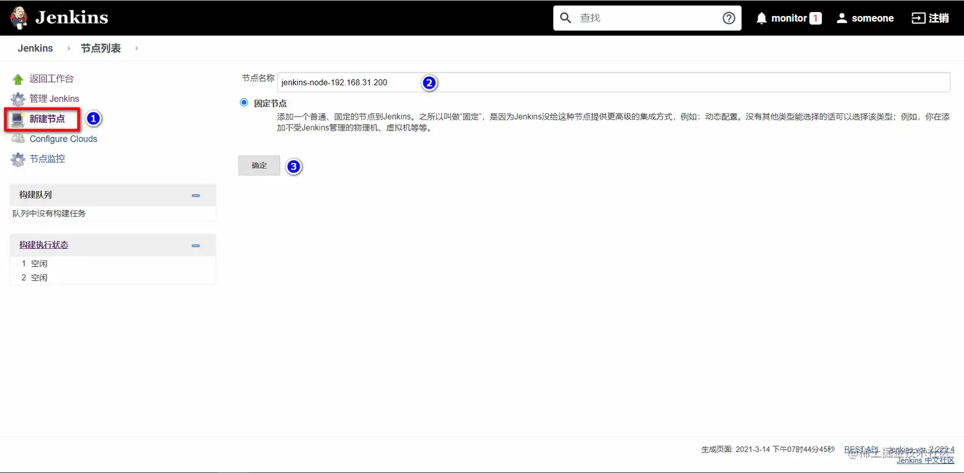Click the Jenkins title in header
The height and width of the screenshot is (473, 964).
tap(71, 18)
